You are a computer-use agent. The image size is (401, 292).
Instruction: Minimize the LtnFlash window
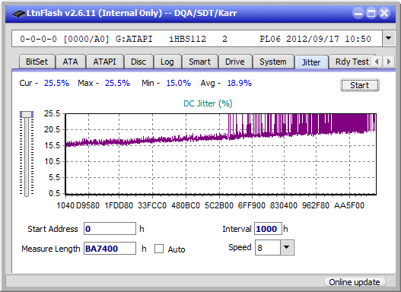click(x=358, y=13)
